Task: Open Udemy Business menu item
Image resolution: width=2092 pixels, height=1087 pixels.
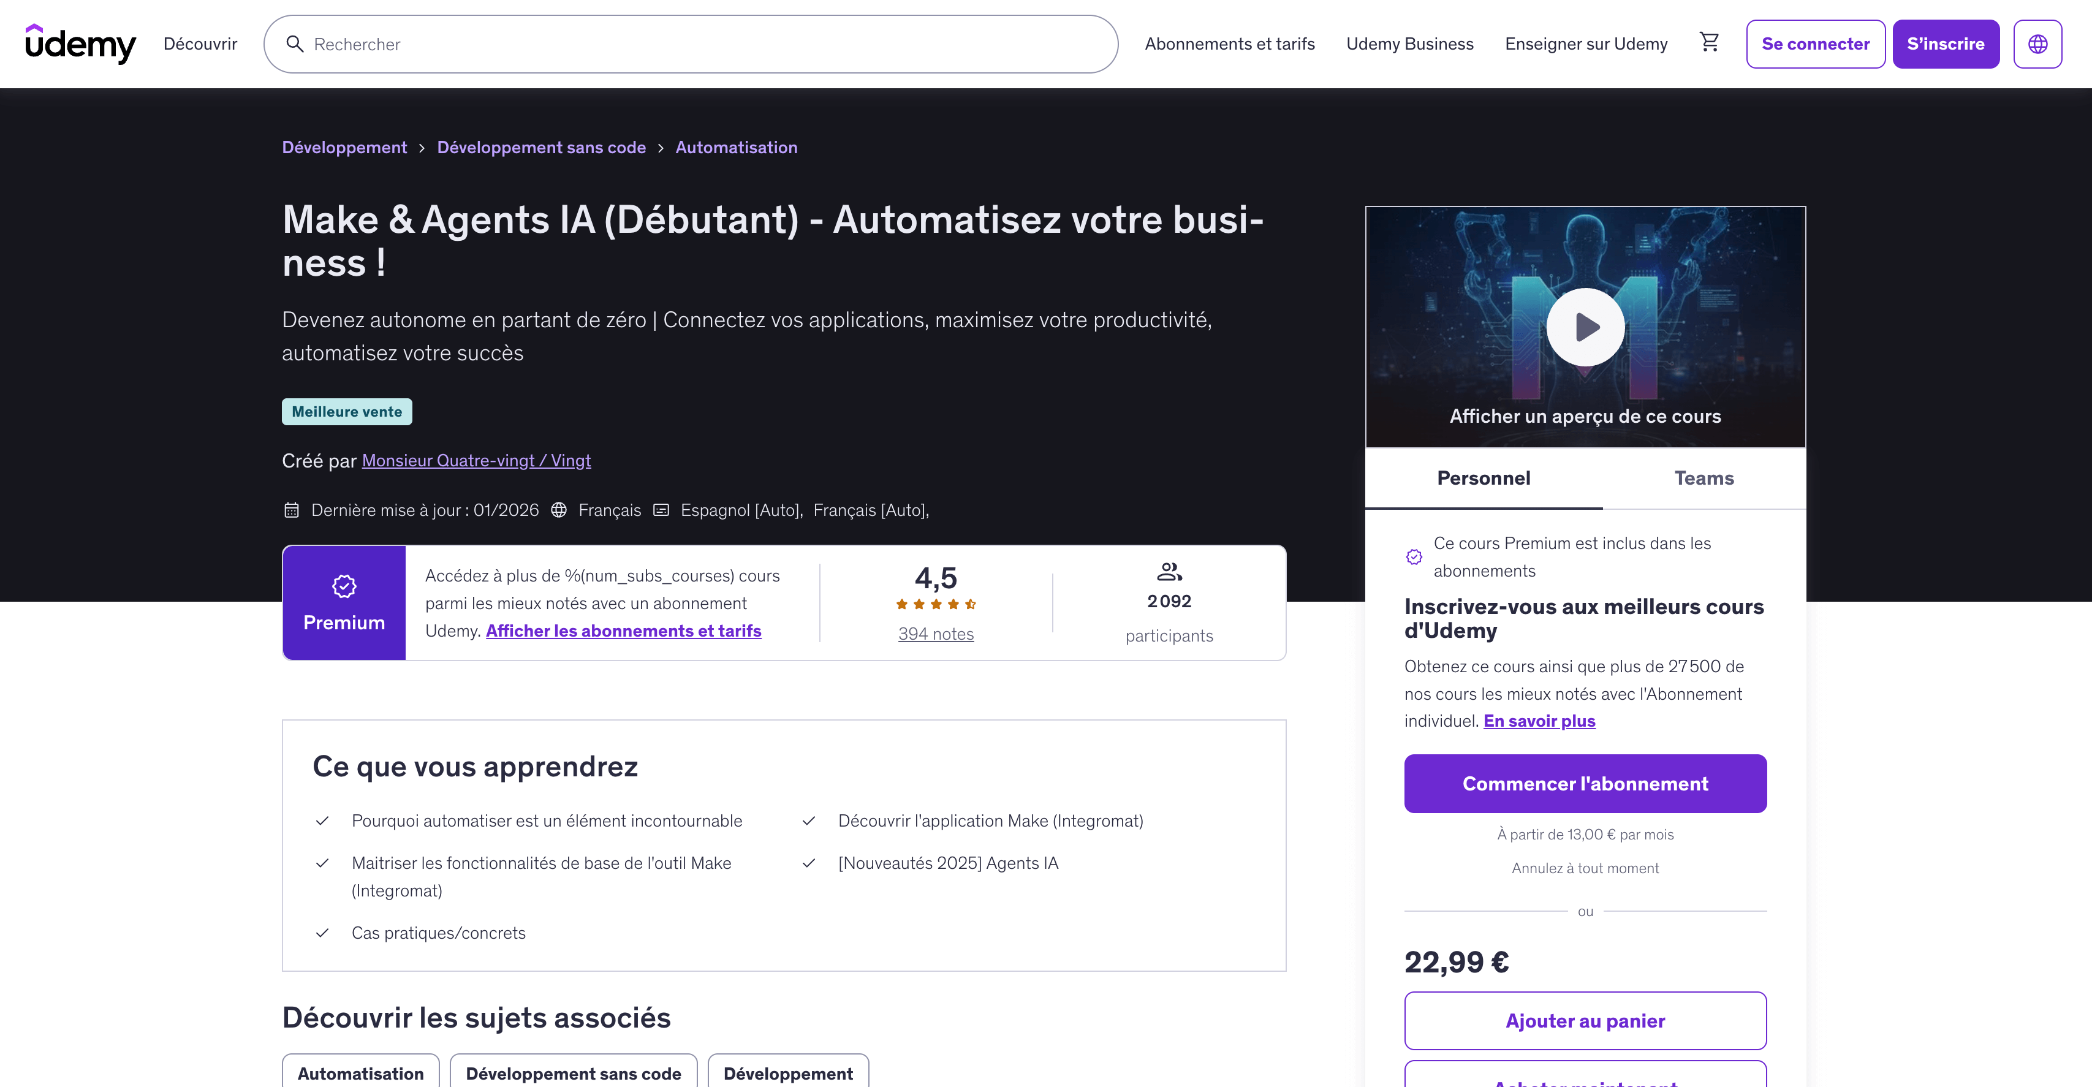Action: [x=1409, y=44]
